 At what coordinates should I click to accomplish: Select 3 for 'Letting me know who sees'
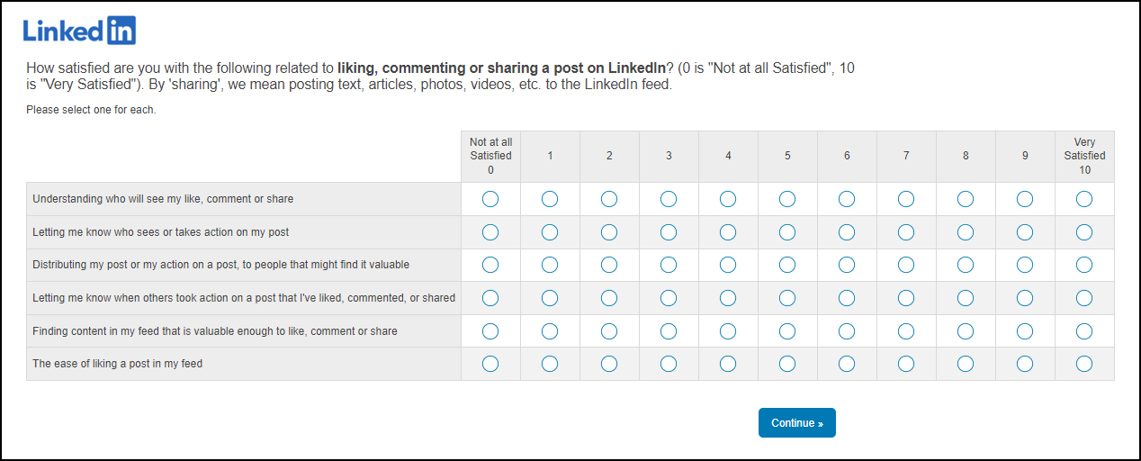pos(669,232)
